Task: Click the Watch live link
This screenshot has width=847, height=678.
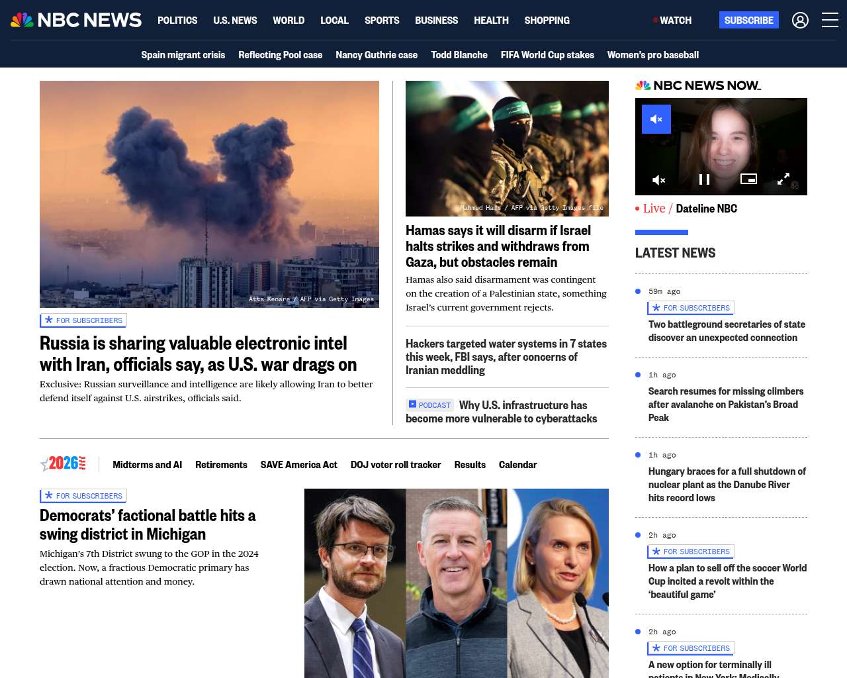Action: coord(672,21)
